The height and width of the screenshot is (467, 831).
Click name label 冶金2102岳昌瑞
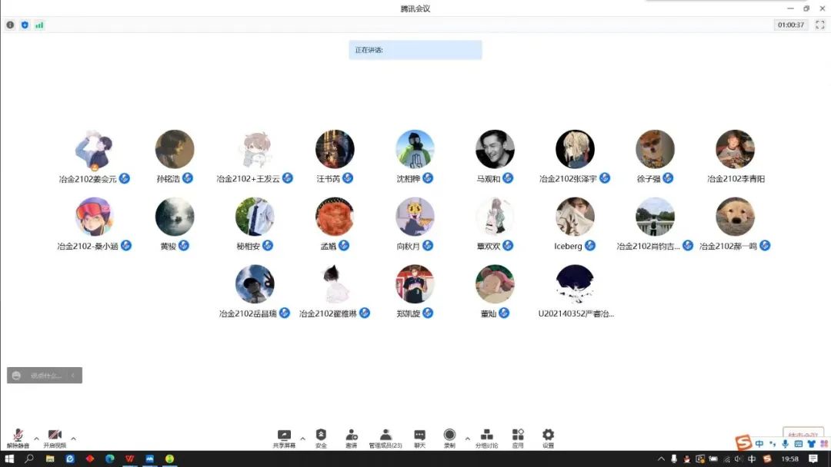click(x=248, y=313)
